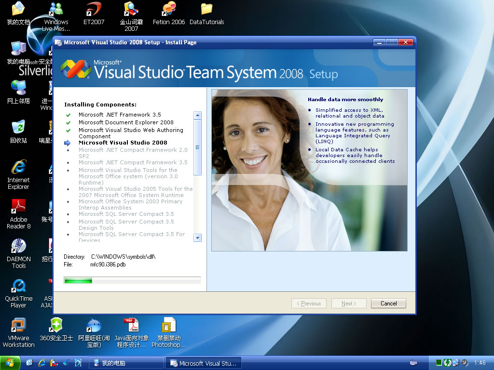
Task: Open QuickTime Player desktop icon
Action: (x=18, y=287)
